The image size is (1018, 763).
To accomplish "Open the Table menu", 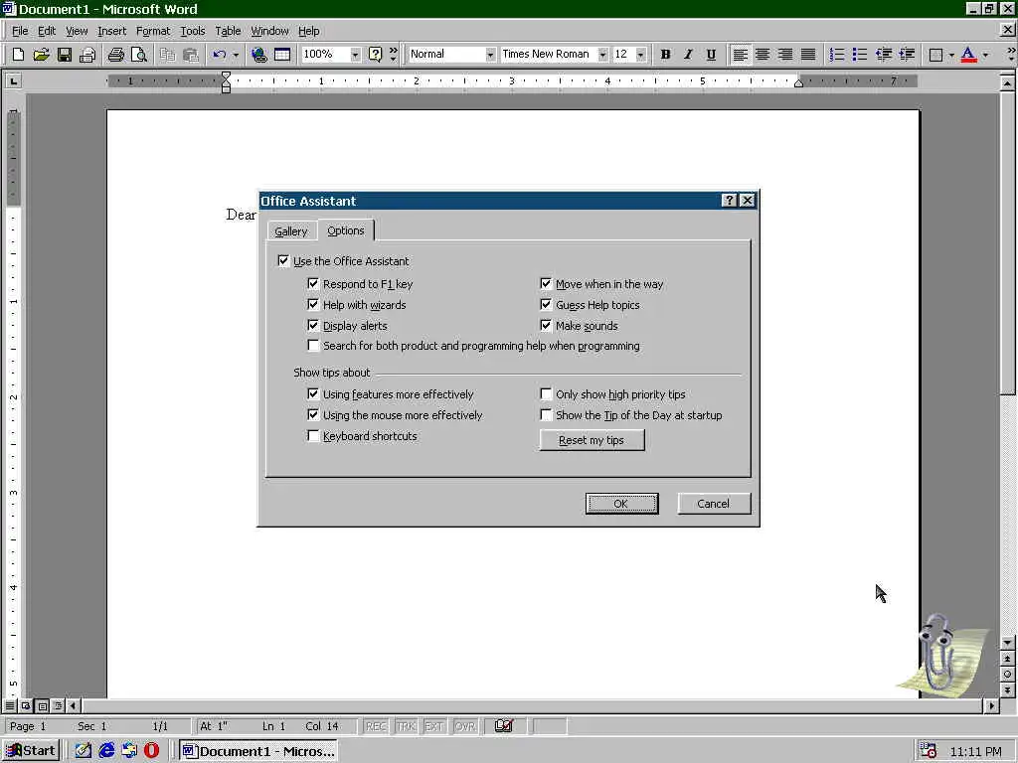I will [x=228, y=31].
